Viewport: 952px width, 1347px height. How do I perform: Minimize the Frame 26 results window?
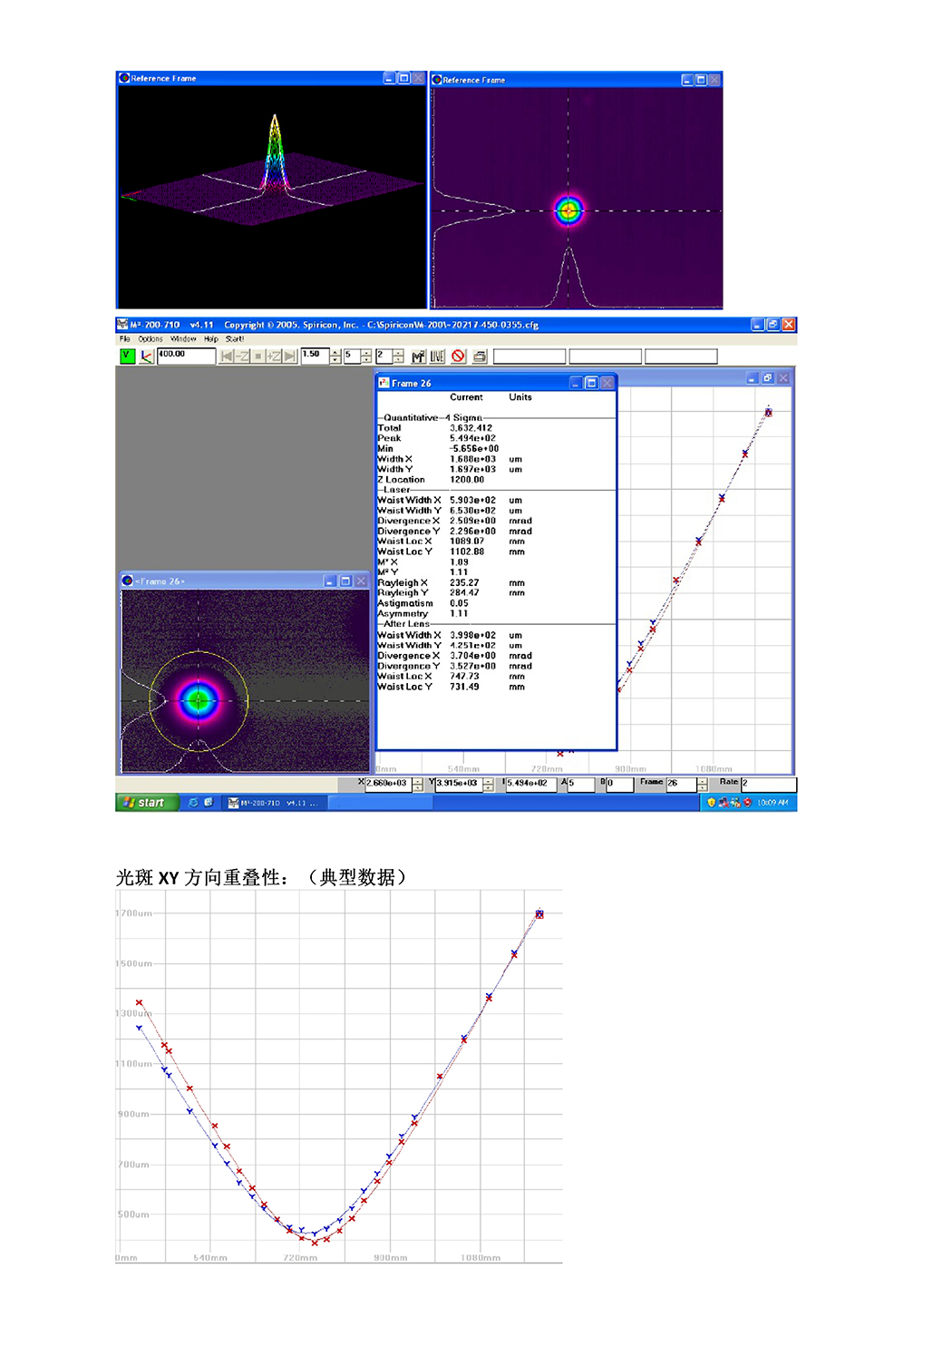coord(576,383)
